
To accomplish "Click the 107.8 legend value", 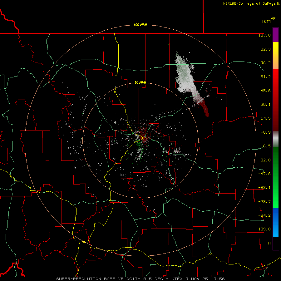I will [x=264, y=35].
